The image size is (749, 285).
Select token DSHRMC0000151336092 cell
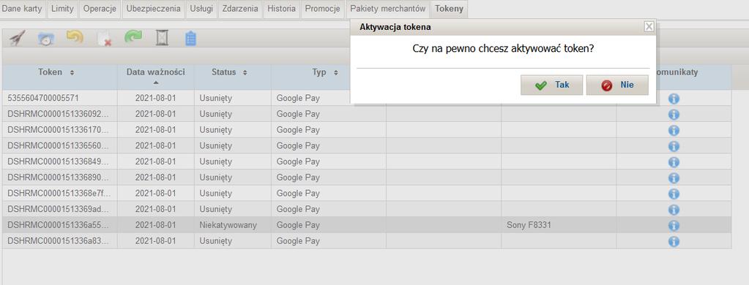[x=60, y=114]
